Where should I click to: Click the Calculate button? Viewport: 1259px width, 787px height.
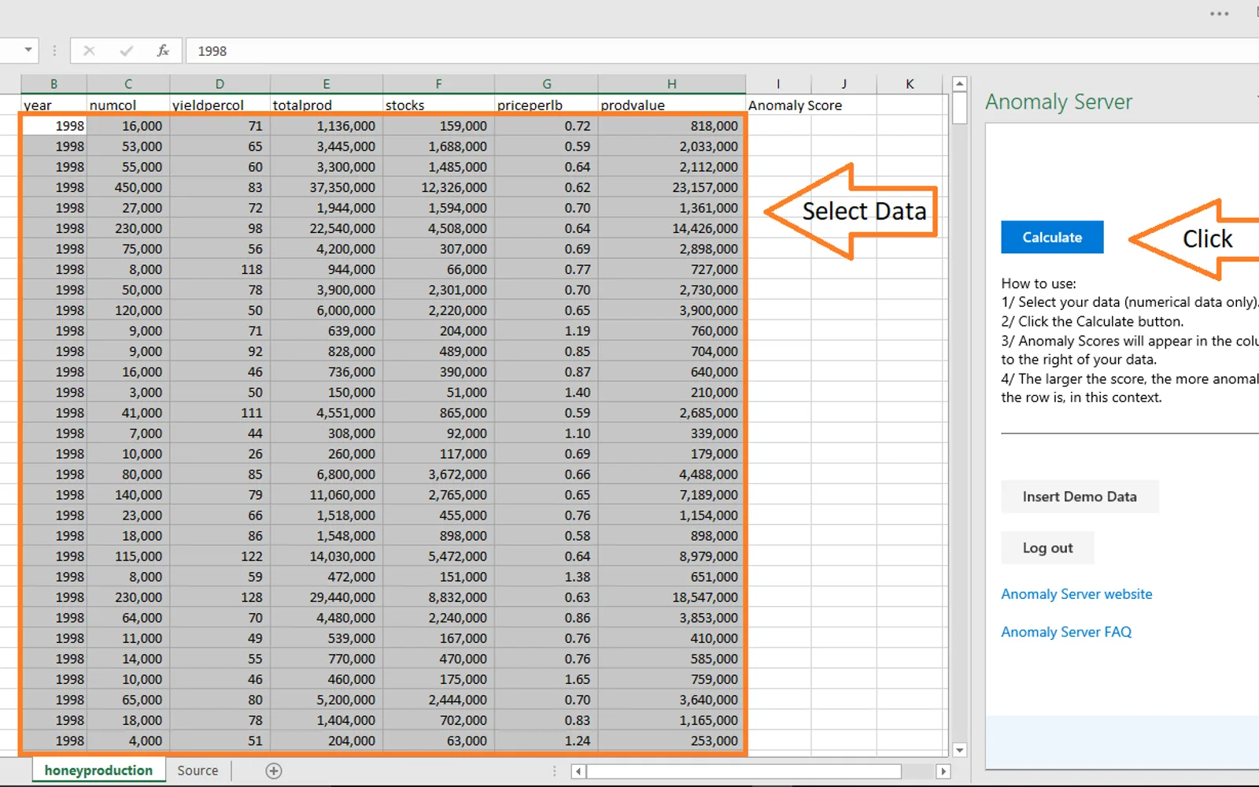tap(1052, 237)
